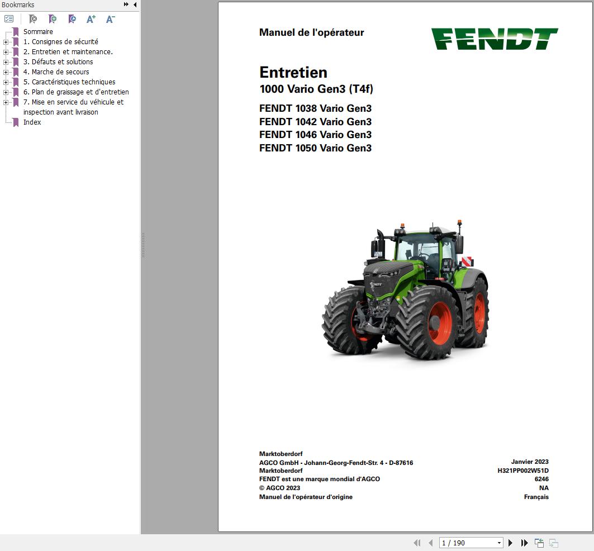Viewport: 594px width, 551px height.
Task: Click the delete bookmark icon
Action: [33, 19]
